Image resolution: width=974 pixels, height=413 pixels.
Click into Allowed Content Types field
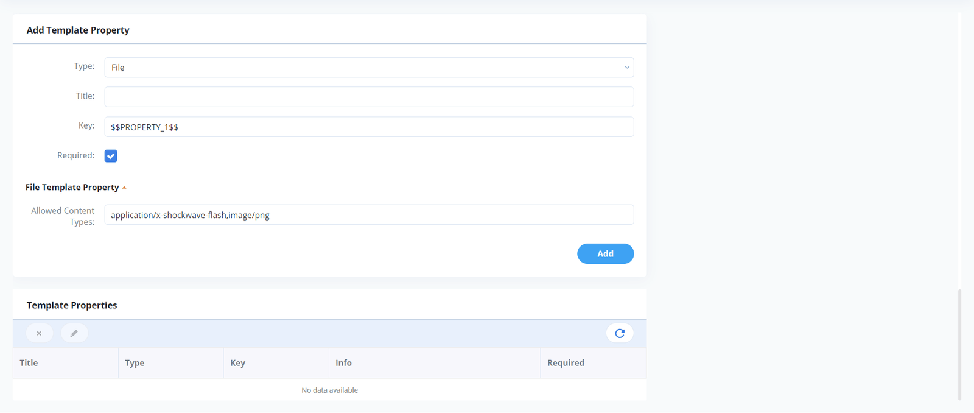tap(368, 215)
